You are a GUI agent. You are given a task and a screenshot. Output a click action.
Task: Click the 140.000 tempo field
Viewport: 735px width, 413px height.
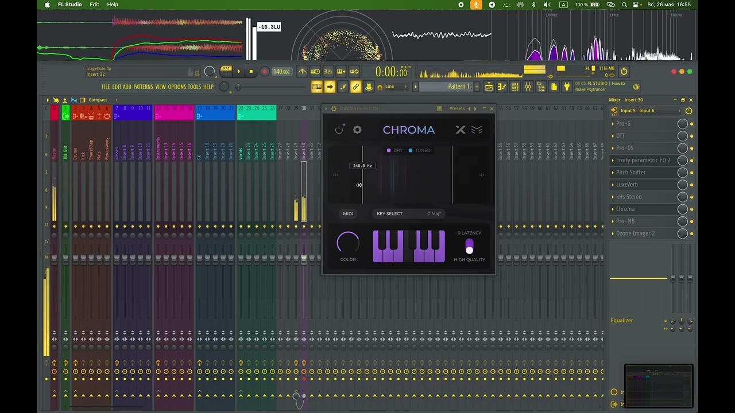click(281, 72)
